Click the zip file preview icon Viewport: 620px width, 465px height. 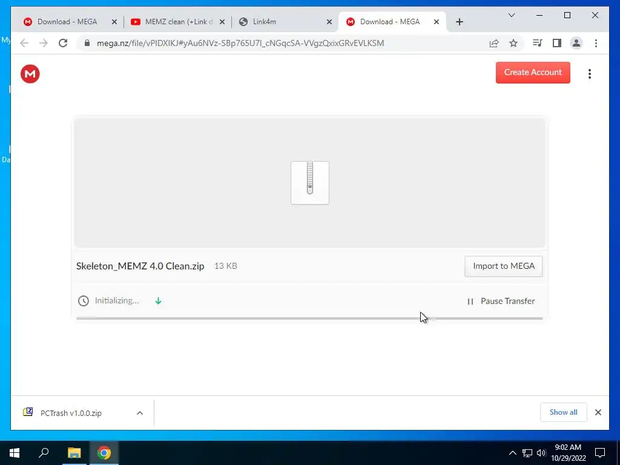tap(309, 183)
